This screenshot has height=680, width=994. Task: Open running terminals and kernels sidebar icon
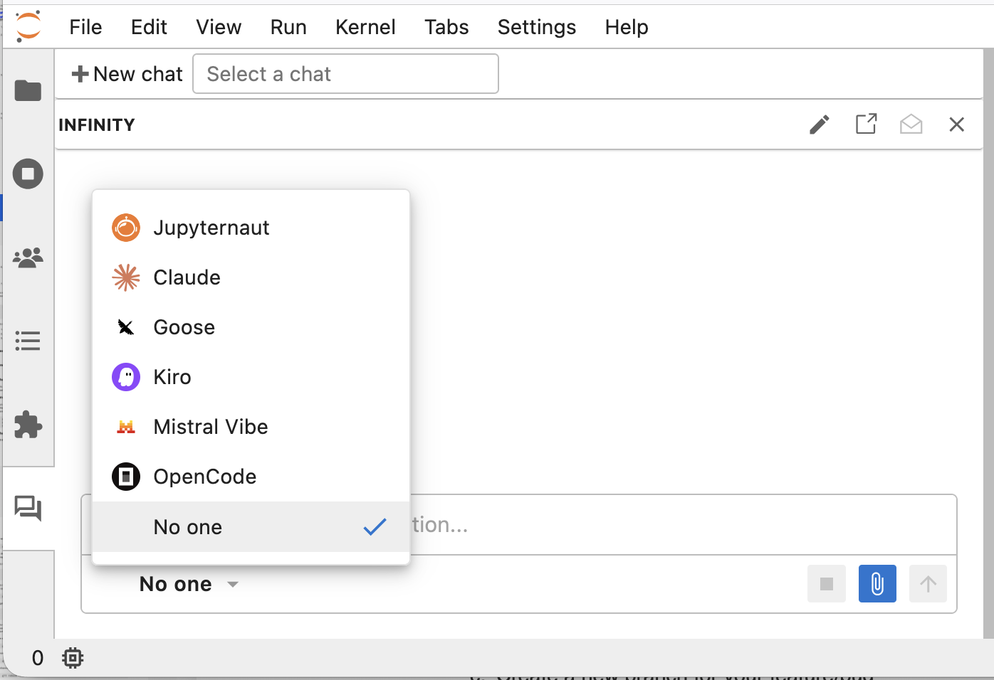click(x=28, y=174)
